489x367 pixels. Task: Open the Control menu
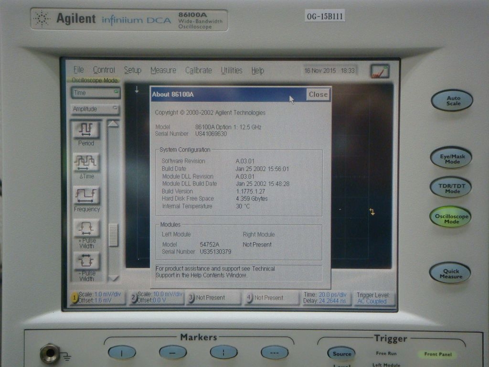click(104, 70)
